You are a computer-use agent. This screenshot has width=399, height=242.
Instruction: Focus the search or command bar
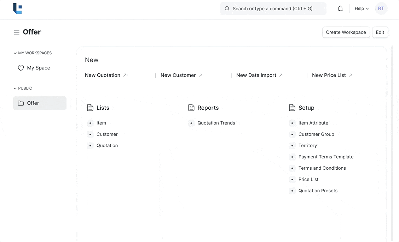273,8
